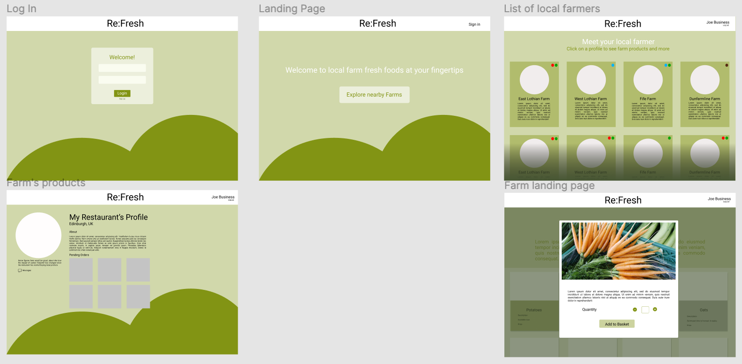Image resolution: width=742 pixels, height=364 pixels.
Task: Click 'Welcome!' text in the login box
Action: 122,57
